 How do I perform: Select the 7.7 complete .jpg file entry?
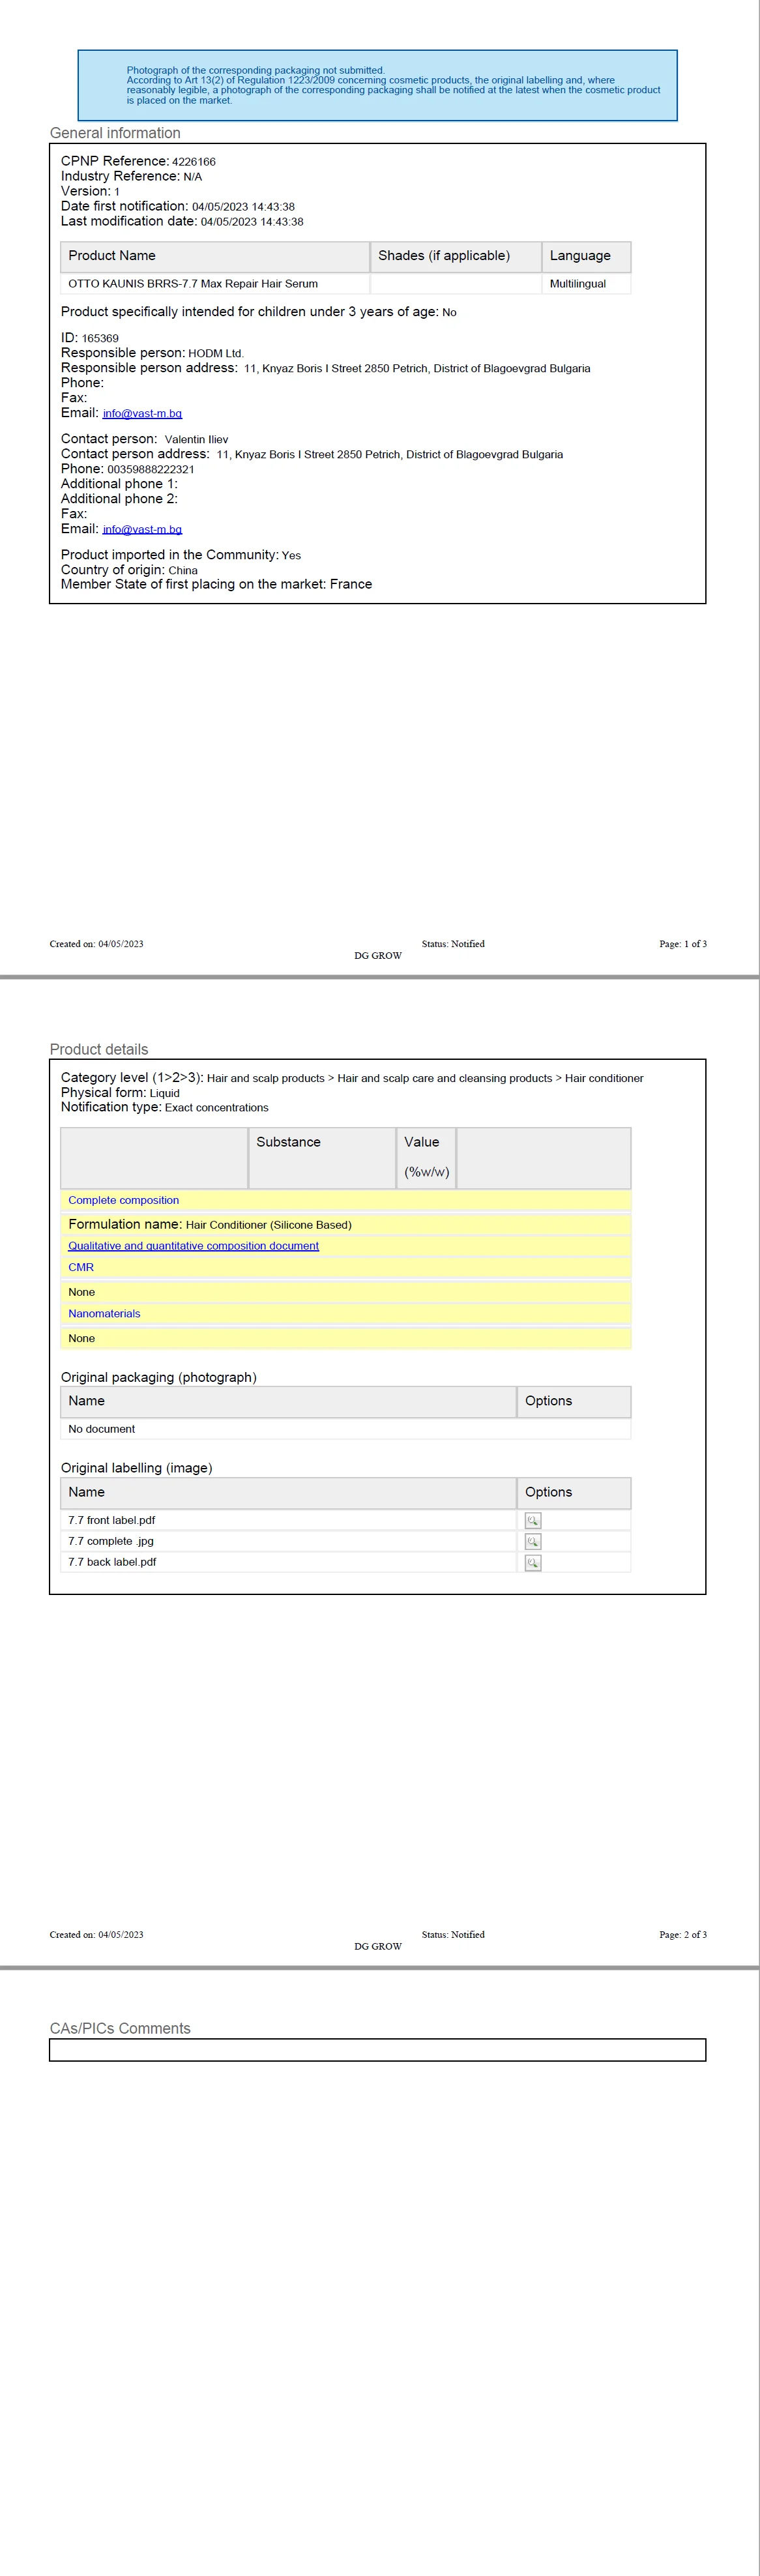point(111,1541)
